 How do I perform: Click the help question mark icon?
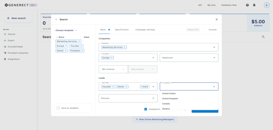pos(247,5)
